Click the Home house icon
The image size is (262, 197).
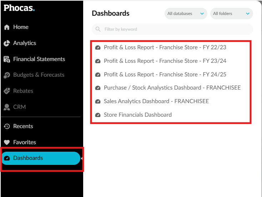tap(7, 27)
